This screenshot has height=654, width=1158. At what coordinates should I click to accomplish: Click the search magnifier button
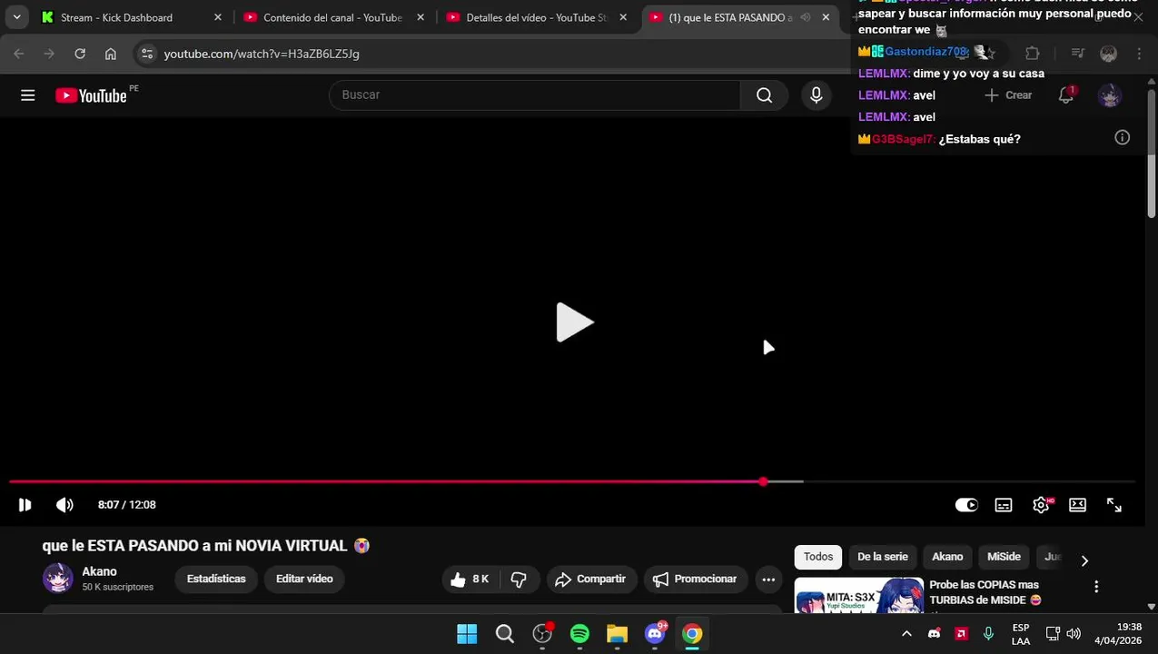point(765,95)
